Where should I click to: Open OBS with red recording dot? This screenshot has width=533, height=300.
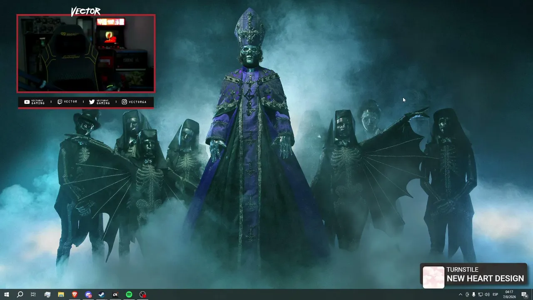coord(143,295)
